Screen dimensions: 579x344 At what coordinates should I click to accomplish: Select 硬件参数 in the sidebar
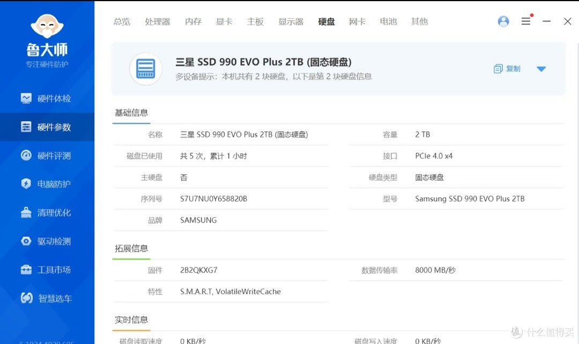coord(47,127)
